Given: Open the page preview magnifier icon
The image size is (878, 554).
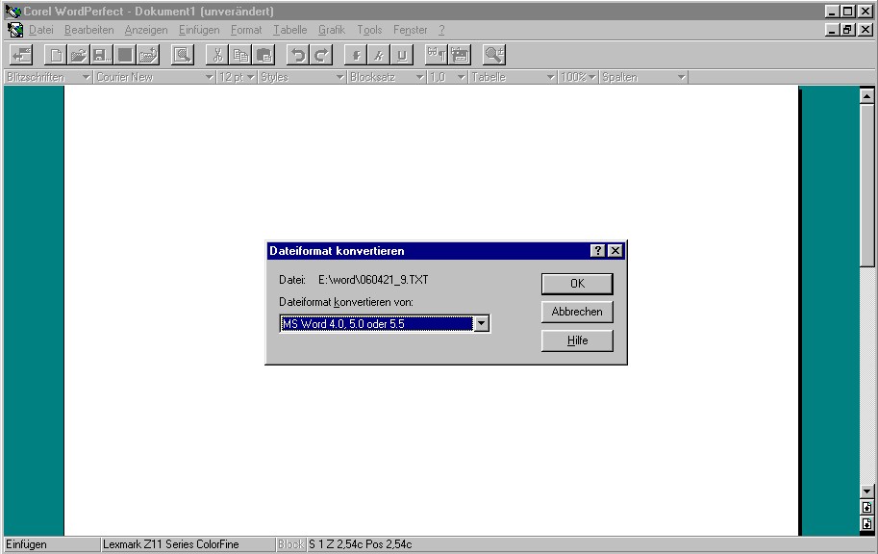Looking at the screenshot, I should click(x=182, y=55).
